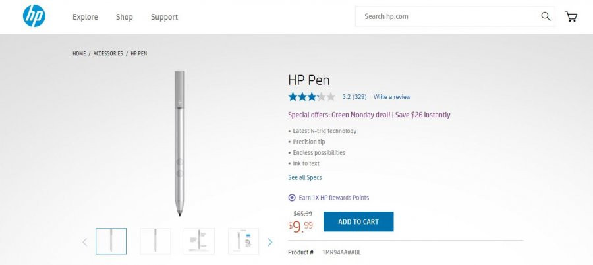Select the fourth thumbnail with packaging

tap(244, 241)
